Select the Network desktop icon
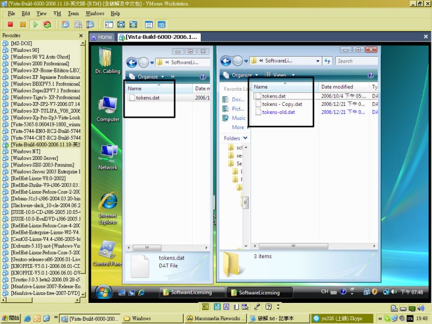Screen dimensions: 432x324 click(107, 157)
